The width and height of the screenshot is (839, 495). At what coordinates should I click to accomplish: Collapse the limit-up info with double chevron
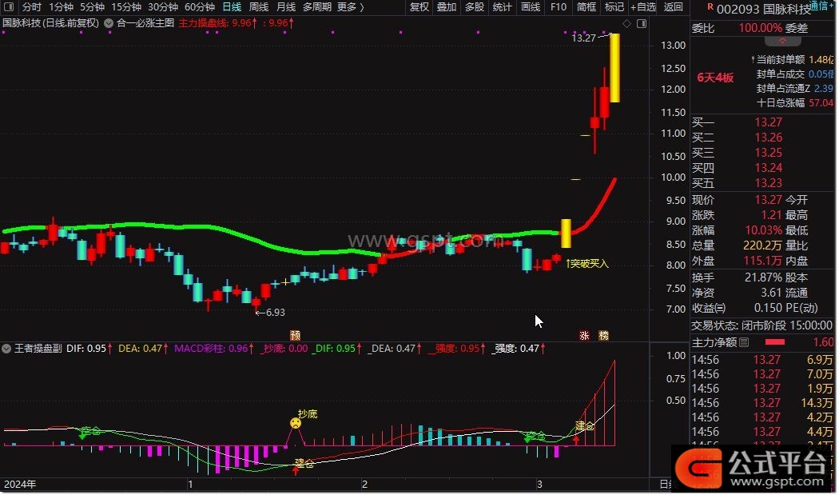point(782,42)
